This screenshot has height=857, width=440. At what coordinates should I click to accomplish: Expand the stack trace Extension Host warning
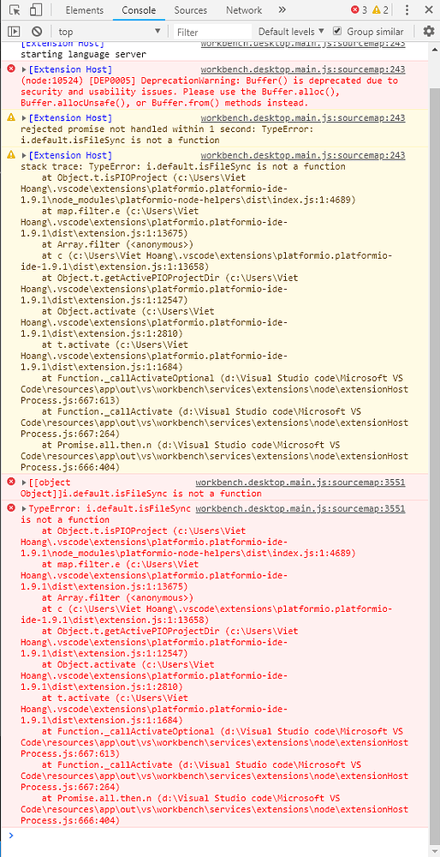pos(24,156)
